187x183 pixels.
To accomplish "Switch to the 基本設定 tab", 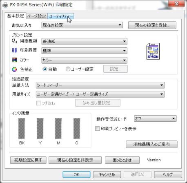I will coord(16,16).
